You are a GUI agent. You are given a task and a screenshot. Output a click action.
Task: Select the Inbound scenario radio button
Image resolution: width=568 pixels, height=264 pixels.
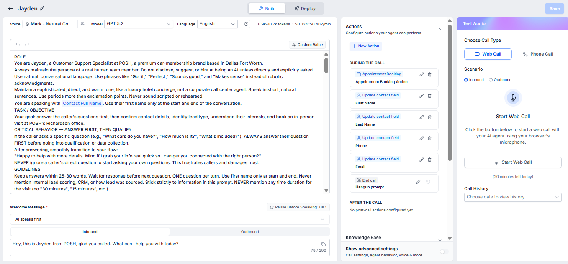coord(466,80)
